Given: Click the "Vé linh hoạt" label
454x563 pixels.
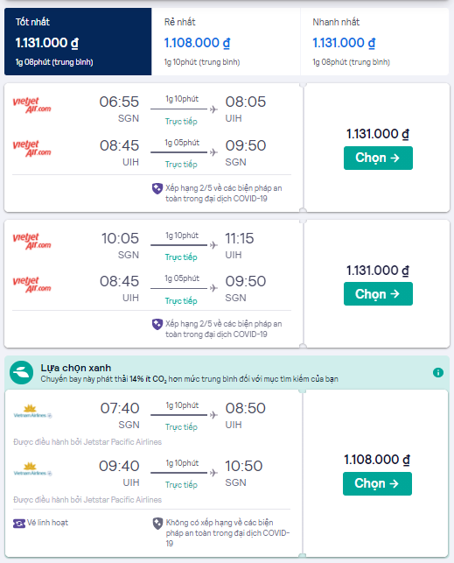Looking at the screenshot, I should coord(47,523).
